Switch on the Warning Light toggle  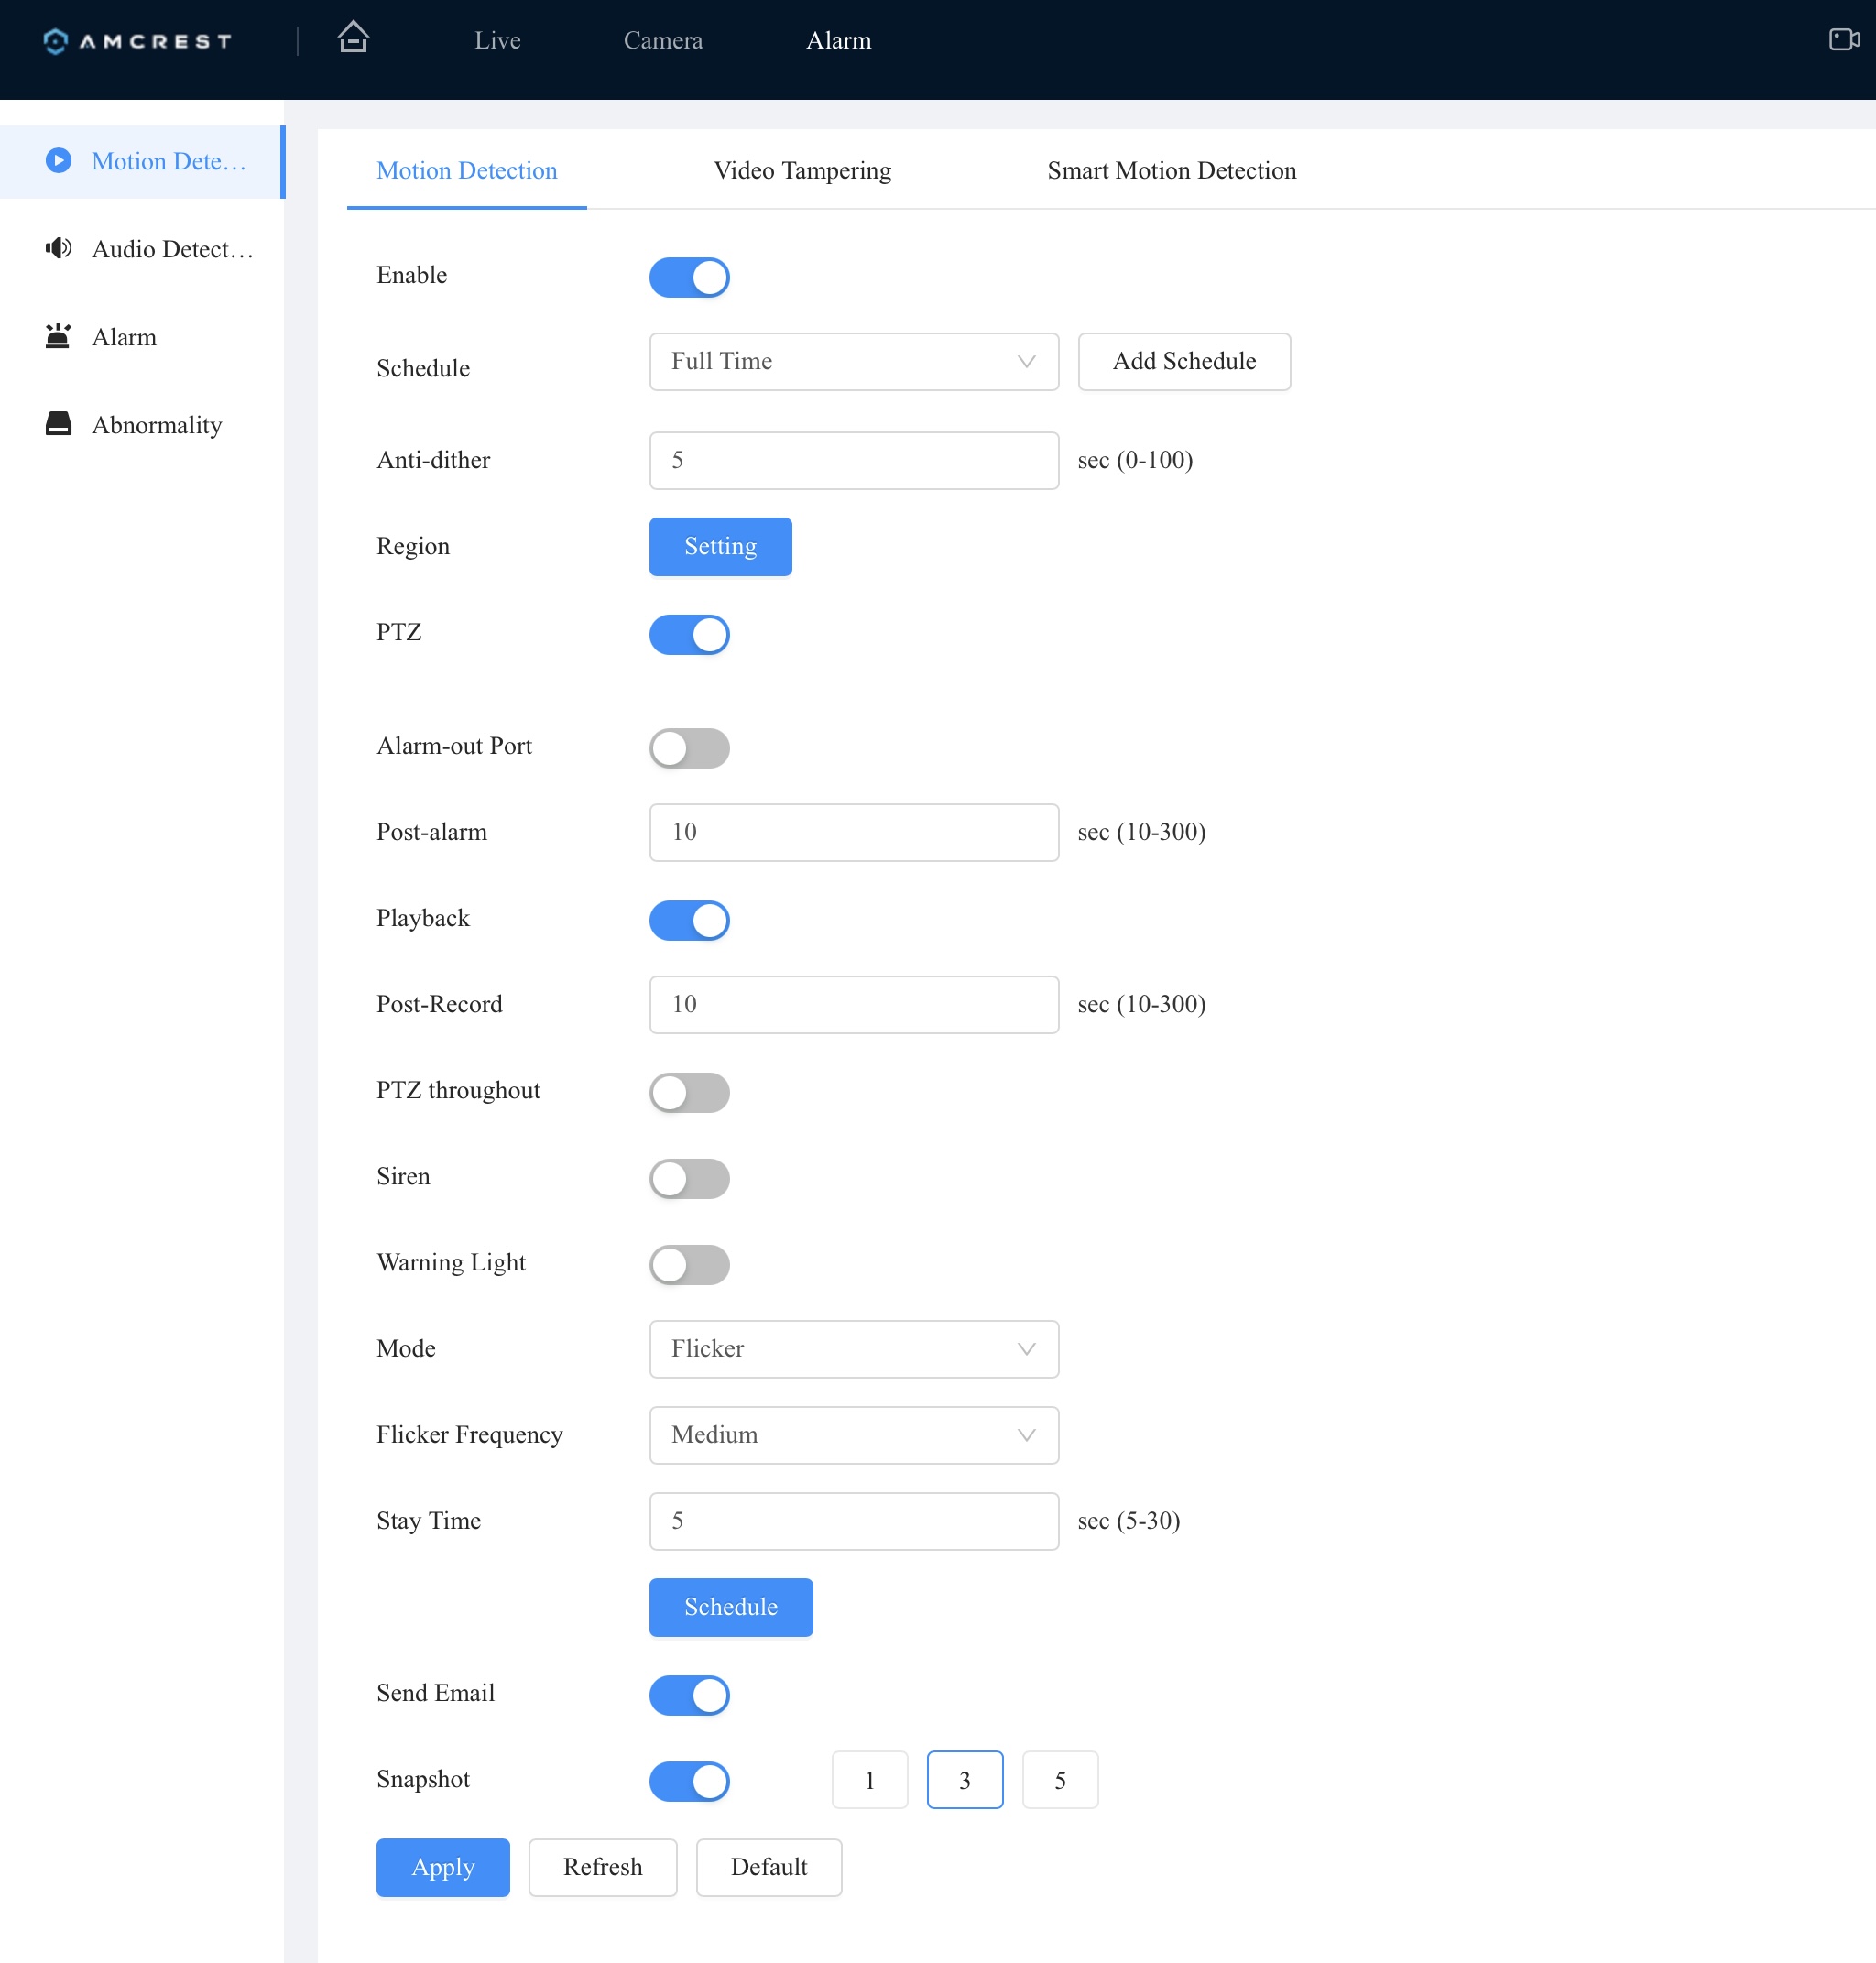point(689,1264)
